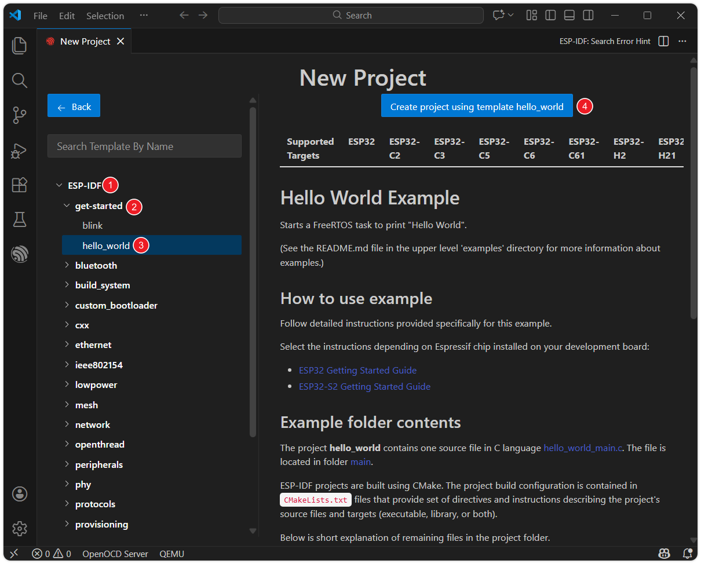Click Create project using template hello_world
701x564 pixels.
coord(476,107)
